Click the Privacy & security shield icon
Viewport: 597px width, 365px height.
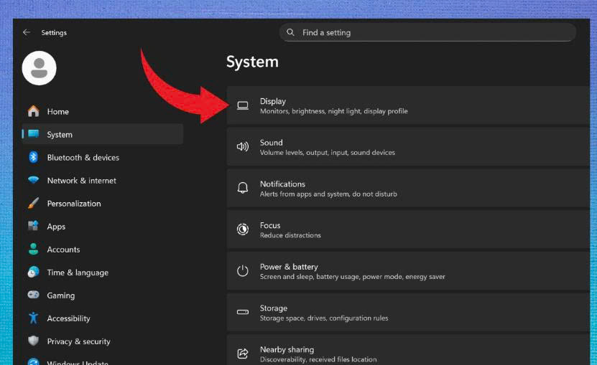[x=34, y=341]
